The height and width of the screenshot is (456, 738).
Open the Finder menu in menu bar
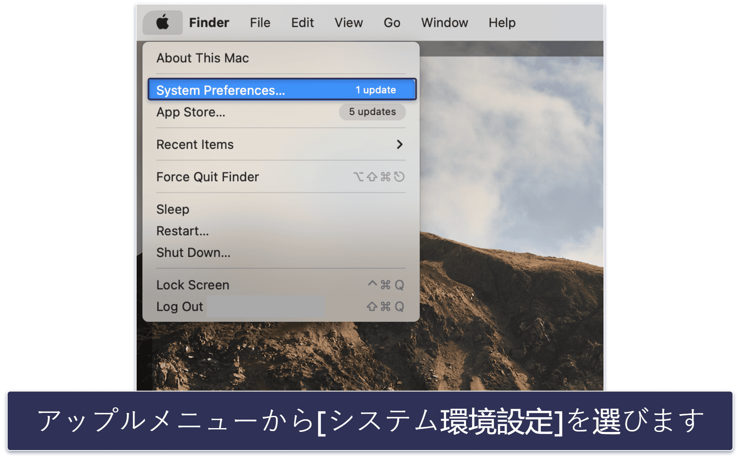(x=209, y=22)
